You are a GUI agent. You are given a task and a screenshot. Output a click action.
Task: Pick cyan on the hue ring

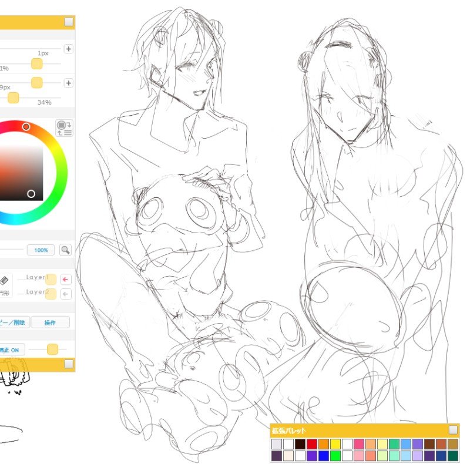click(16, 219)
